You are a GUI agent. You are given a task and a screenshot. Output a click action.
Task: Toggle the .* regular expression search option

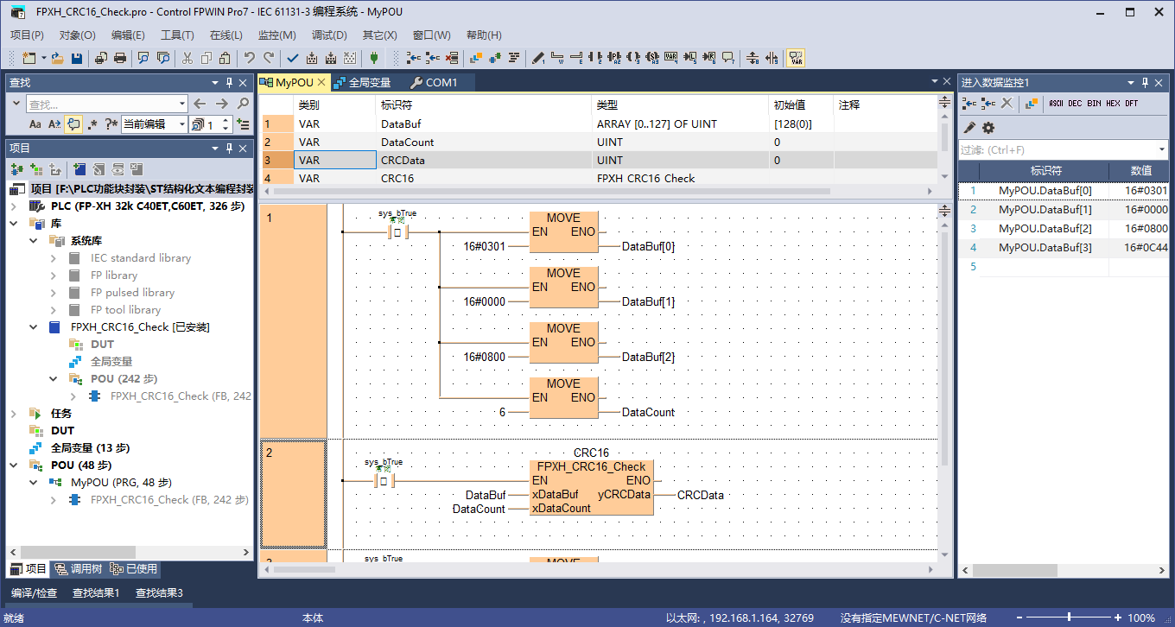92,124
